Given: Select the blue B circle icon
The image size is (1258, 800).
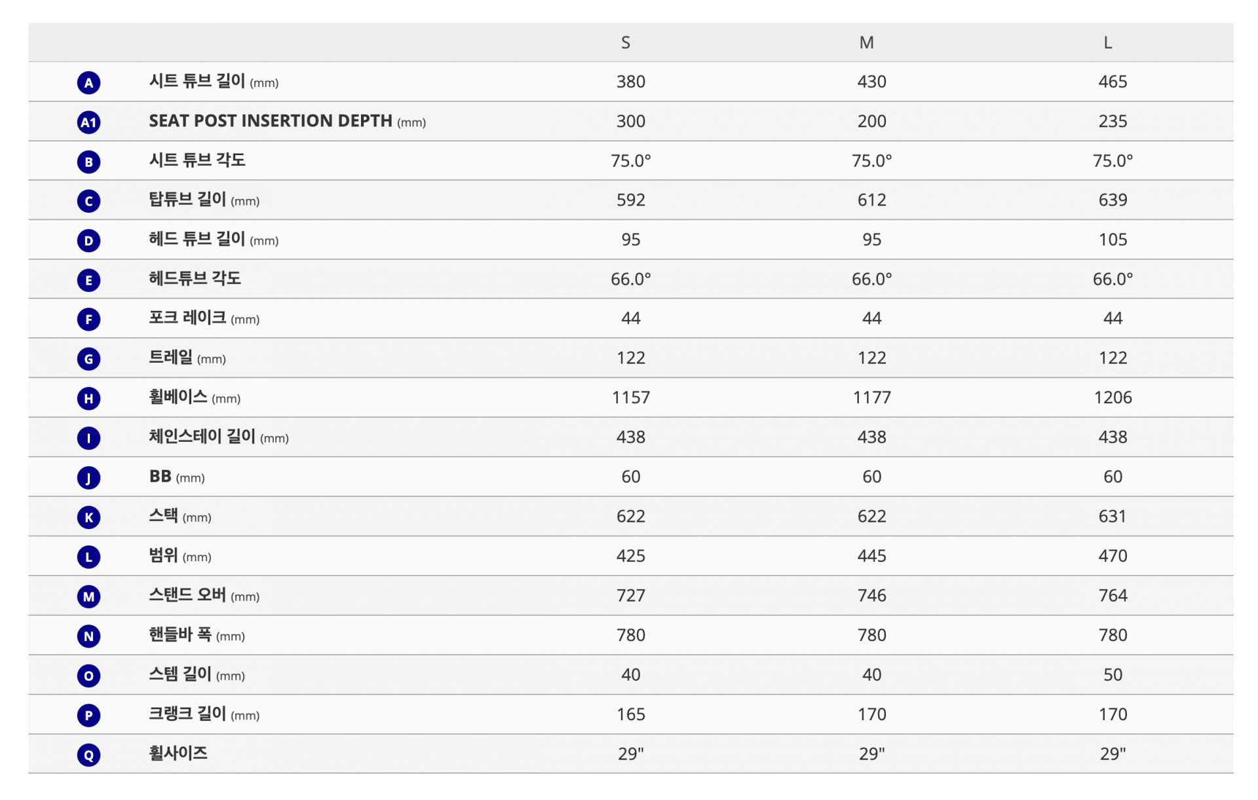Looking at the screenshot, I should point(88,162).
